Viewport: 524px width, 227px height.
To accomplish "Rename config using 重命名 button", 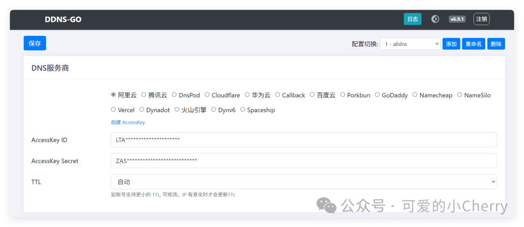I will pos(474,44).
